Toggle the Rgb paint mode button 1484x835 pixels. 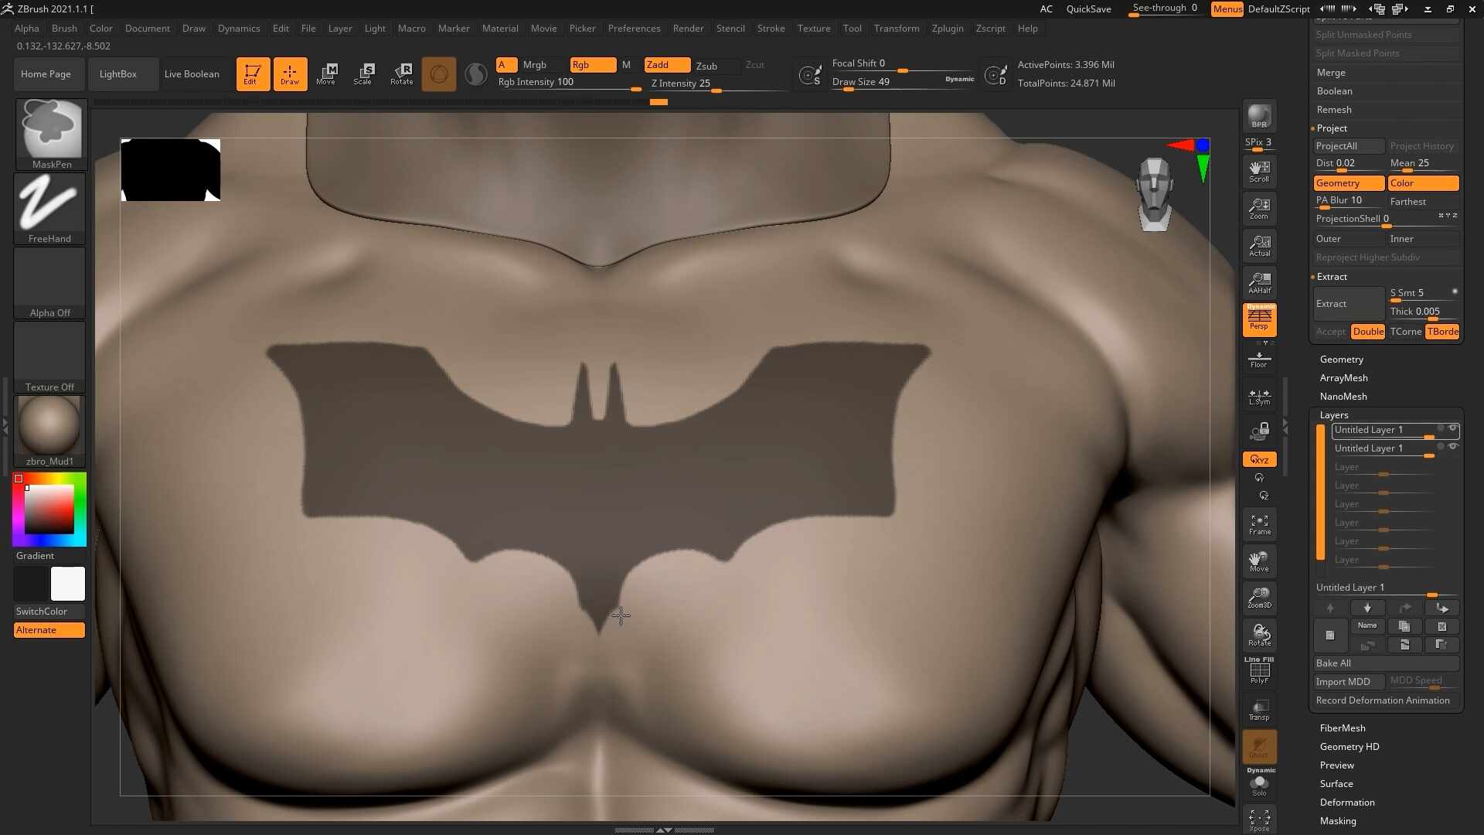point(593,65)
